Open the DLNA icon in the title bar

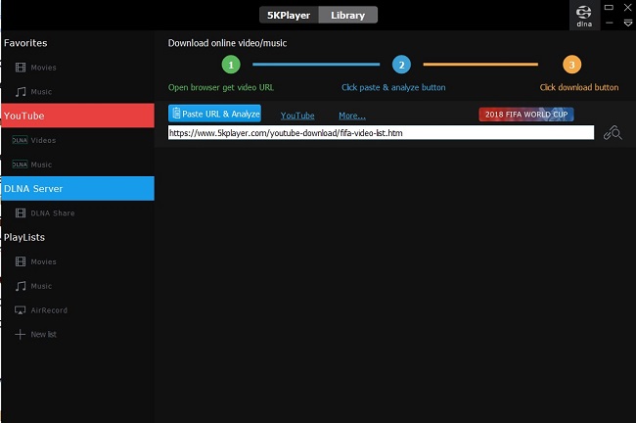584,16
